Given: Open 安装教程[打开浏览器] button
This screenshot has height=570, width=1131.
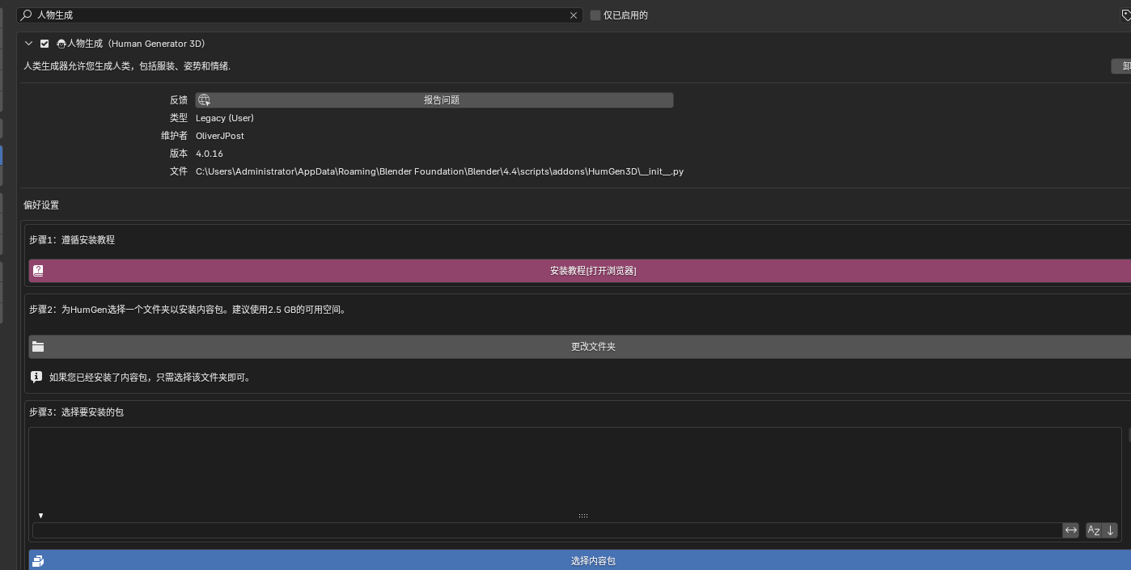Looking at the screenshot, I should (579, 271).
